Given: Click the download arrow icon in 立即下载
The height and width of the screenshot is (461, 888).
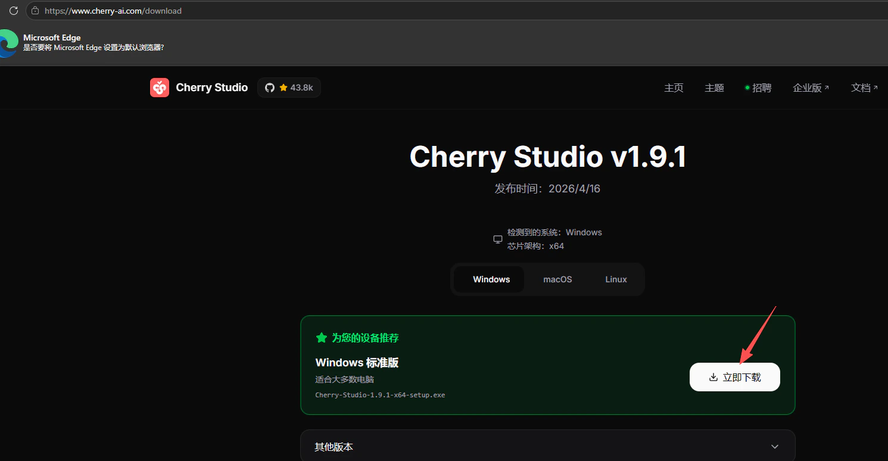Looking at the screenshot, I should [x=713, y=377].
